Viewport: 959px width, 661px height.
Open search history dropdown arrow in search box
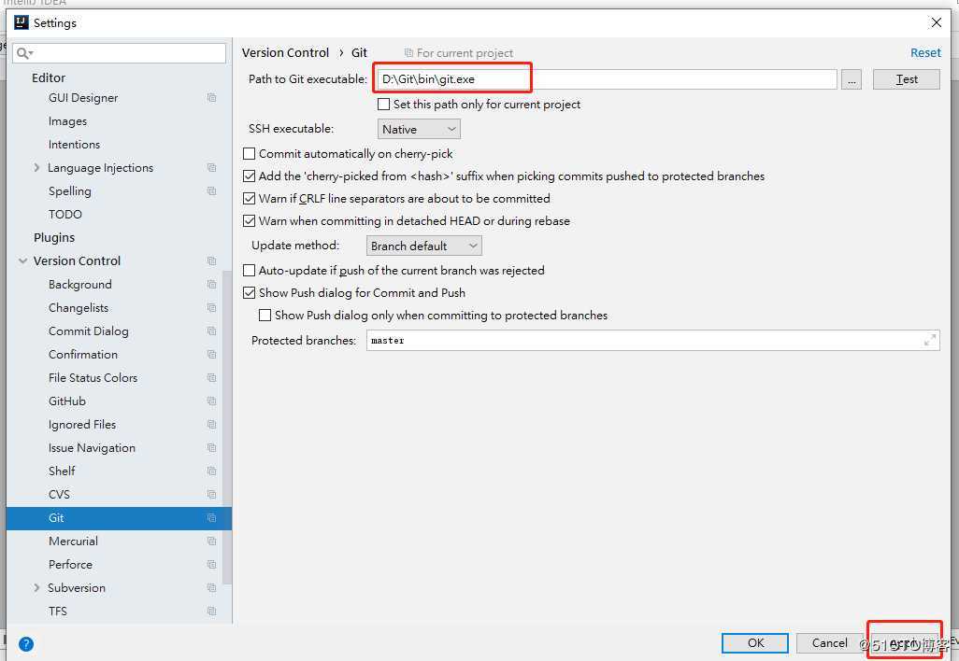click(x=31, y=54)
